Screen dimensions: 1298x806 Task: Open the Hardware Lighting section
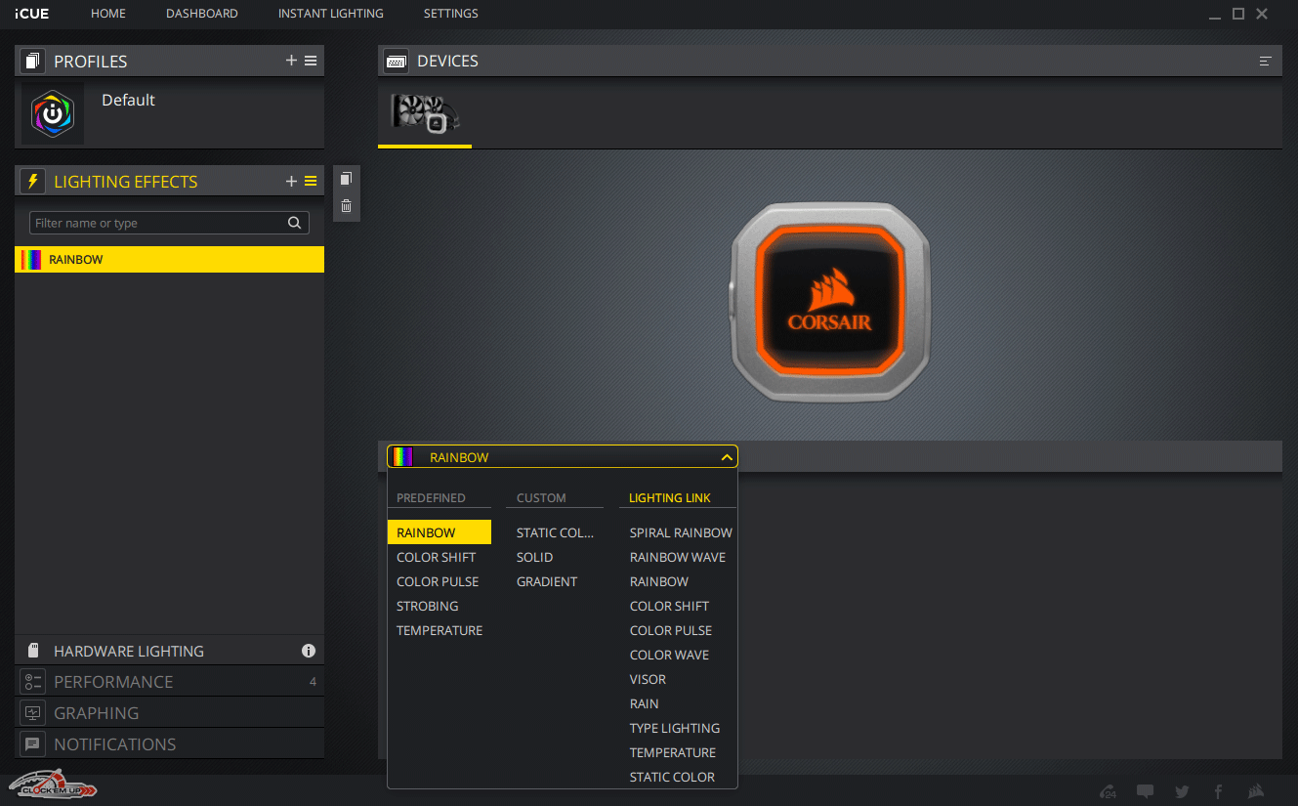coord(169,651)
